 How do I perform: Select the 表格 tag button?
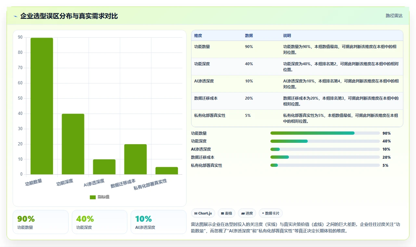pos(226,213)
